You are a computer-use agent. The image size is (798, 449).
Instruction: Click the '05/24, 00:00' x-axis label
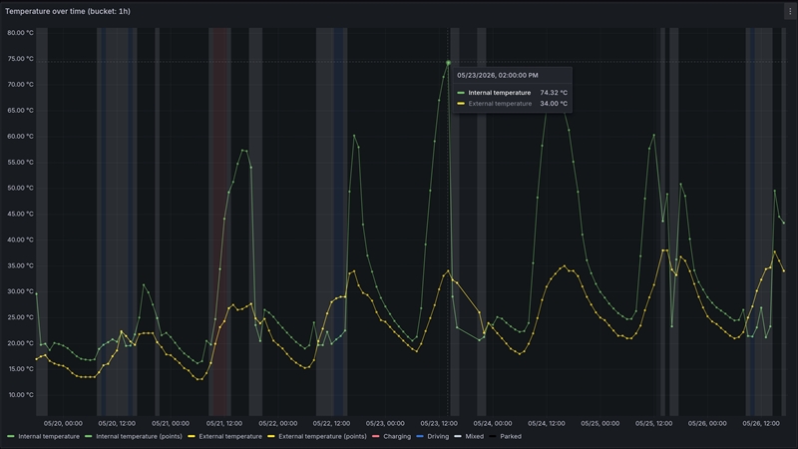pyautogui.click(x=493, y=423)
